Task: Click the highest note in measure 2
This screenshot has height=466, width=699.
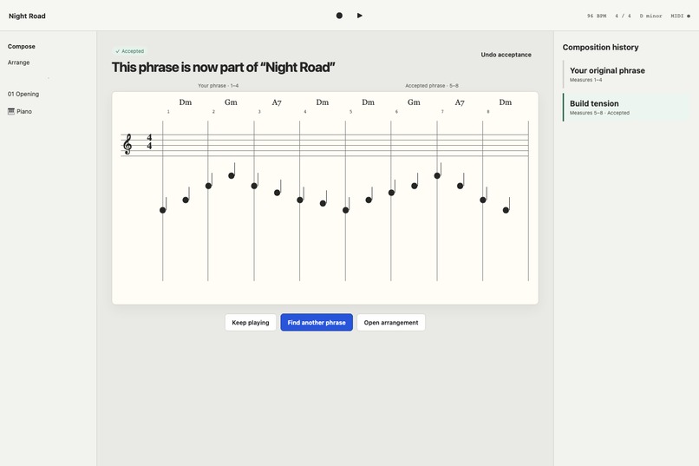Action: pyautogui.click(x=232, y=175)
